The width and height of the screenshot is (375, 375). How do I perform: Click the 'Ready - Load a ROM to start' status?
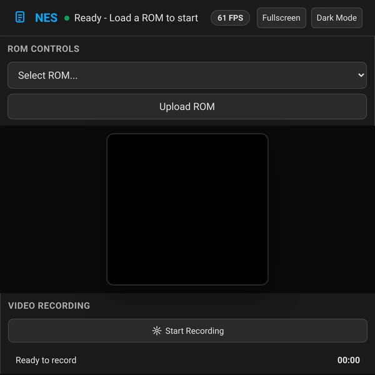(136, 18)
